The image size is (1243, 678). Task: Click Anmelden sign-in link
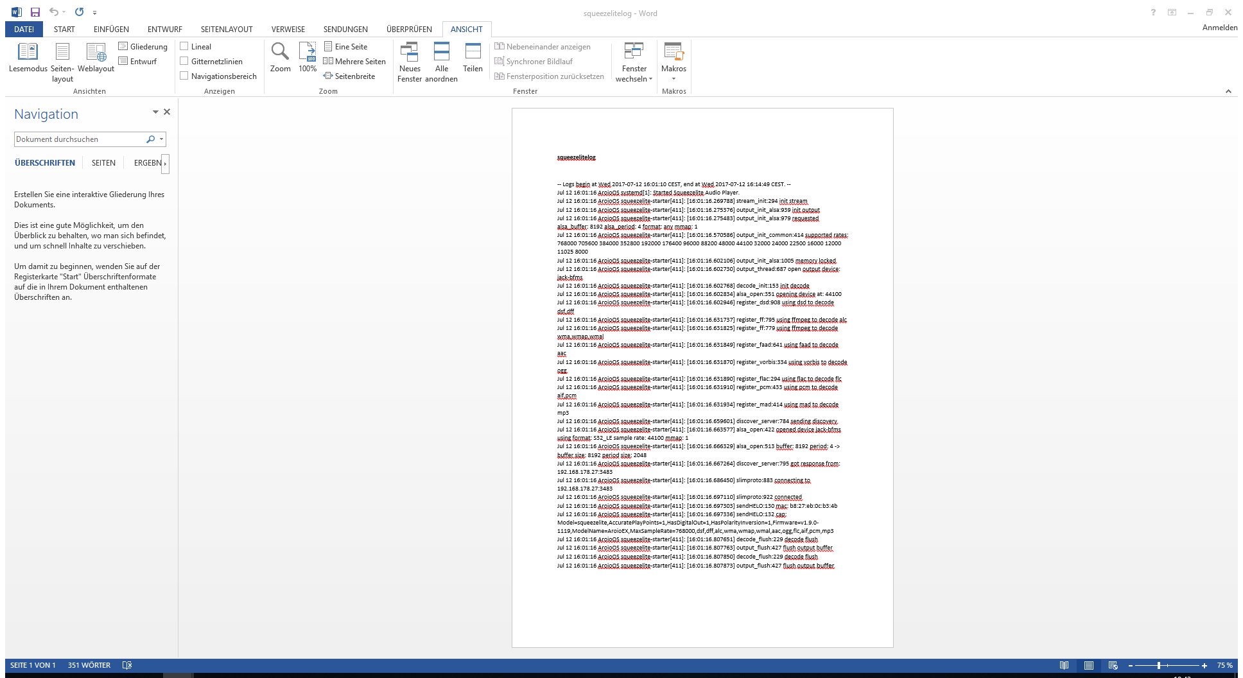1219,27
